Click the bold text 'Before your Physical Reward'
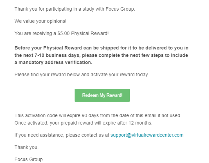209x163 pixels. coord(48,48)
